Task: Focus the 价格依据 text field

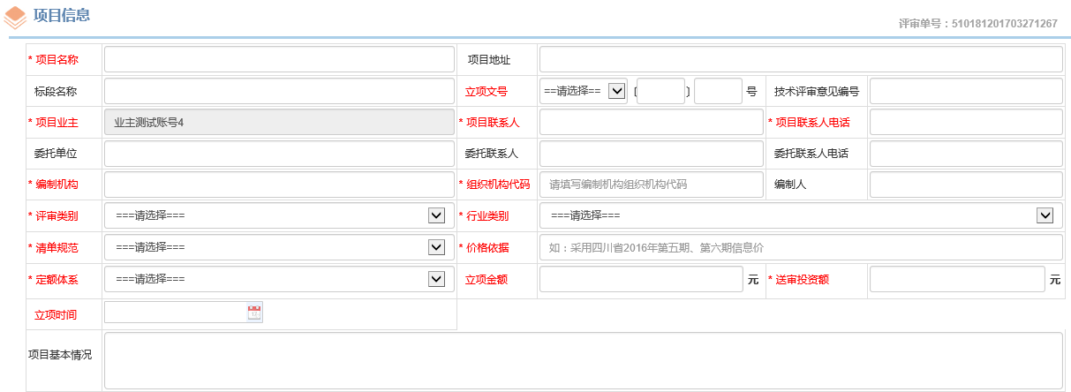Action: tap(801, 247)
